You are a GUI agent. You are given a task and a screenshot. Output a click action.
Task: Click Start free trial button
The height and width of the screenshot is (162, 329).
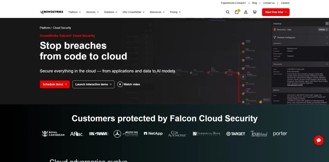pos(276,12)
